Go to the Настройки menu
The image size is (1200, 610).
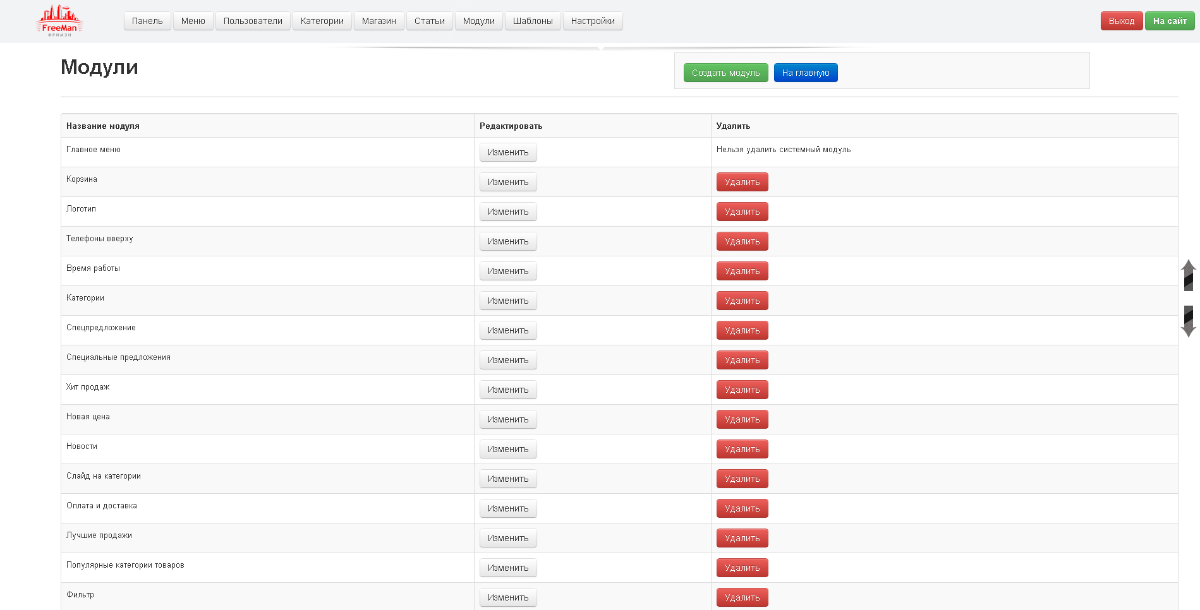tap(592, 21)
